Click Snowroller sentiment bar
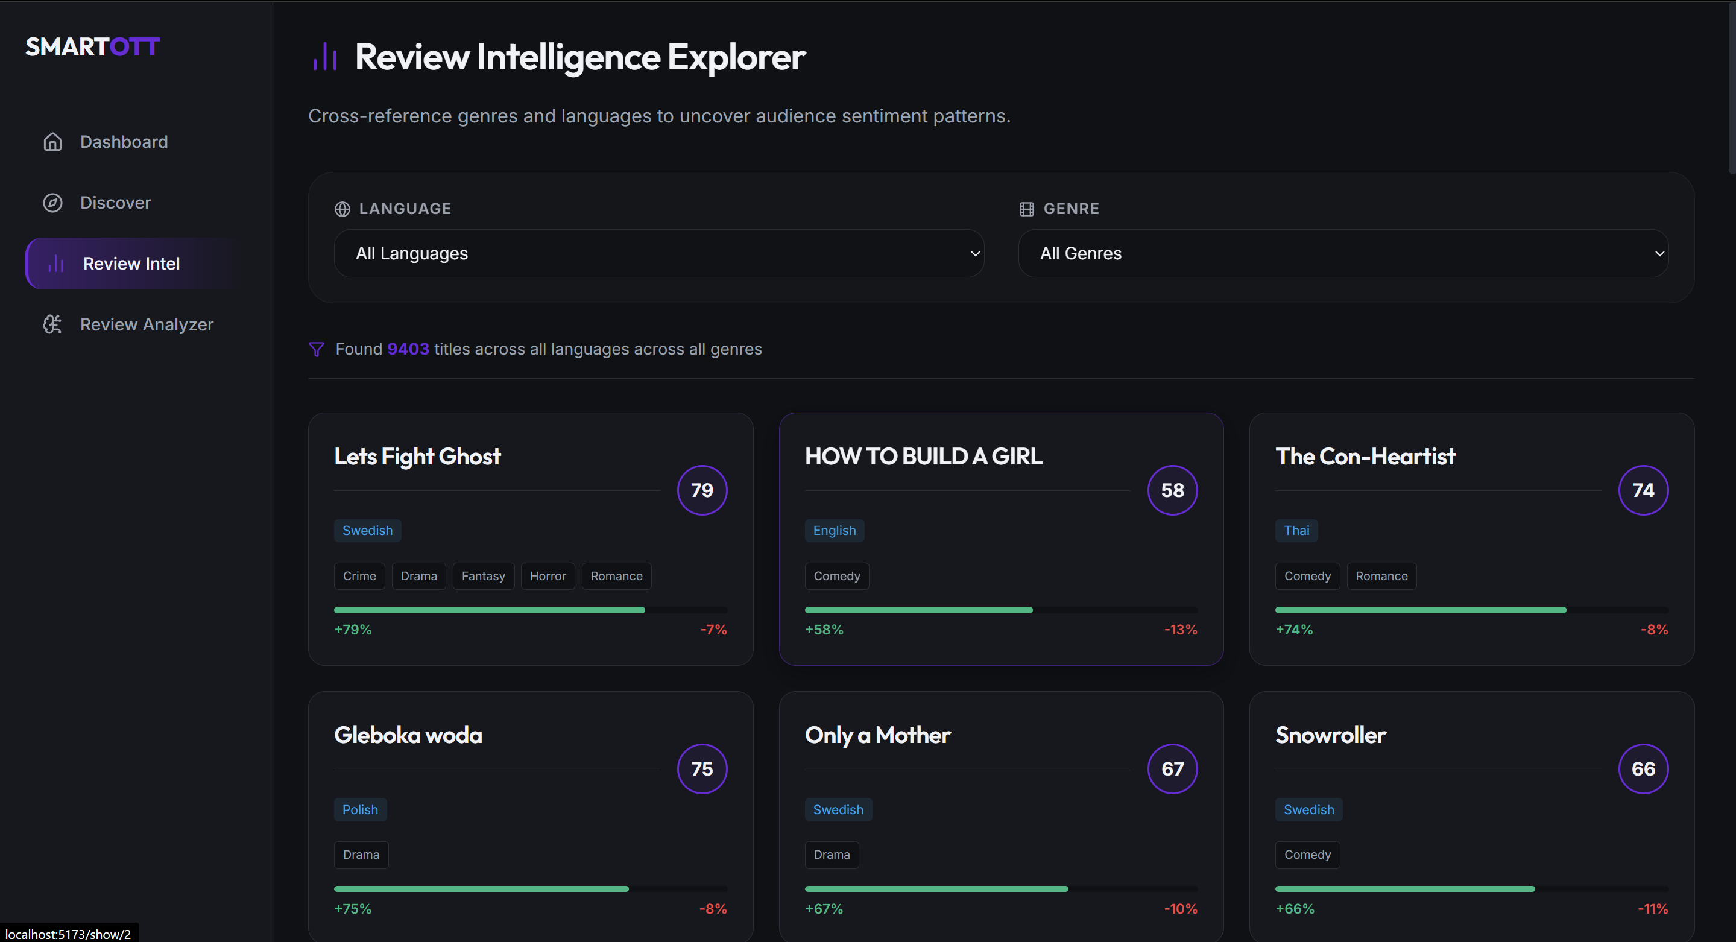The height and width of the screenshot is (942, 1736). pos(1472,889)
